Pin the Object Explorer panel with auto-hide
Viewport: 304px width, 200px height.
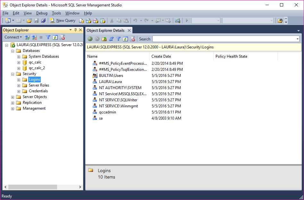tap(76, 30)
